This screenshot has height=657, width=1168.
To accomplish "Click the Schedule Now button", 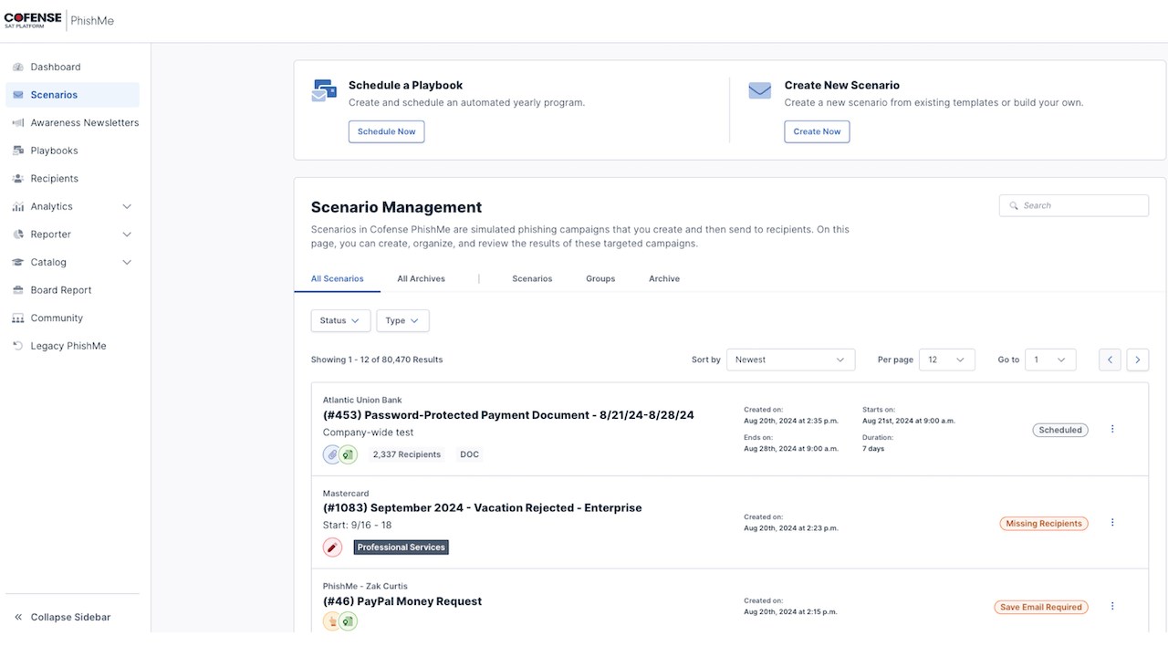I will [386, 131].
